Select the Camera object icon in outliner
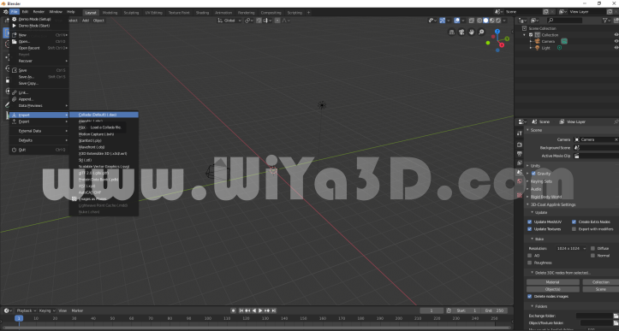The image size is (619, 331). point(538,41)
